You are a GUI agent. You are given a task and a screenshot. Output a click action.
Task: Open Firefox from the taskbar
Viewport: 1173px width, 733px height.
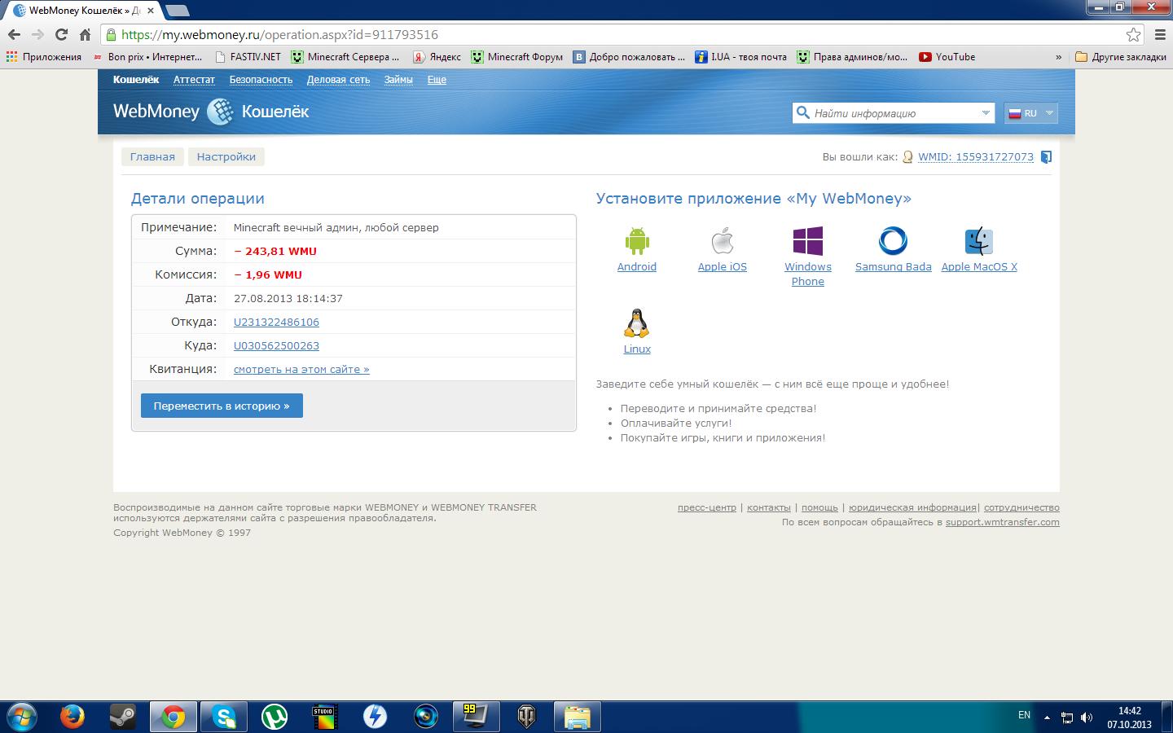[x=72, y=717]
